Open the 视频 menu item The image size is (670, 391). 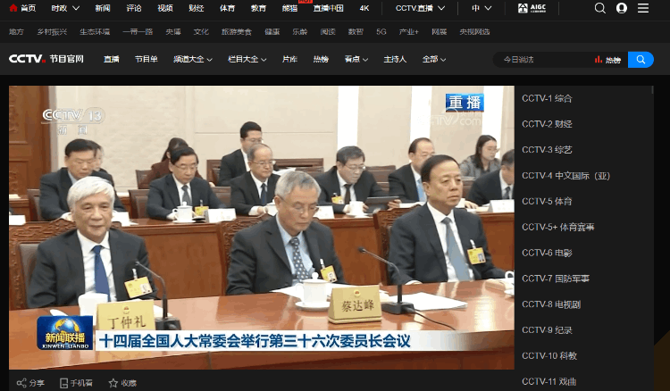tap(165, 8)
